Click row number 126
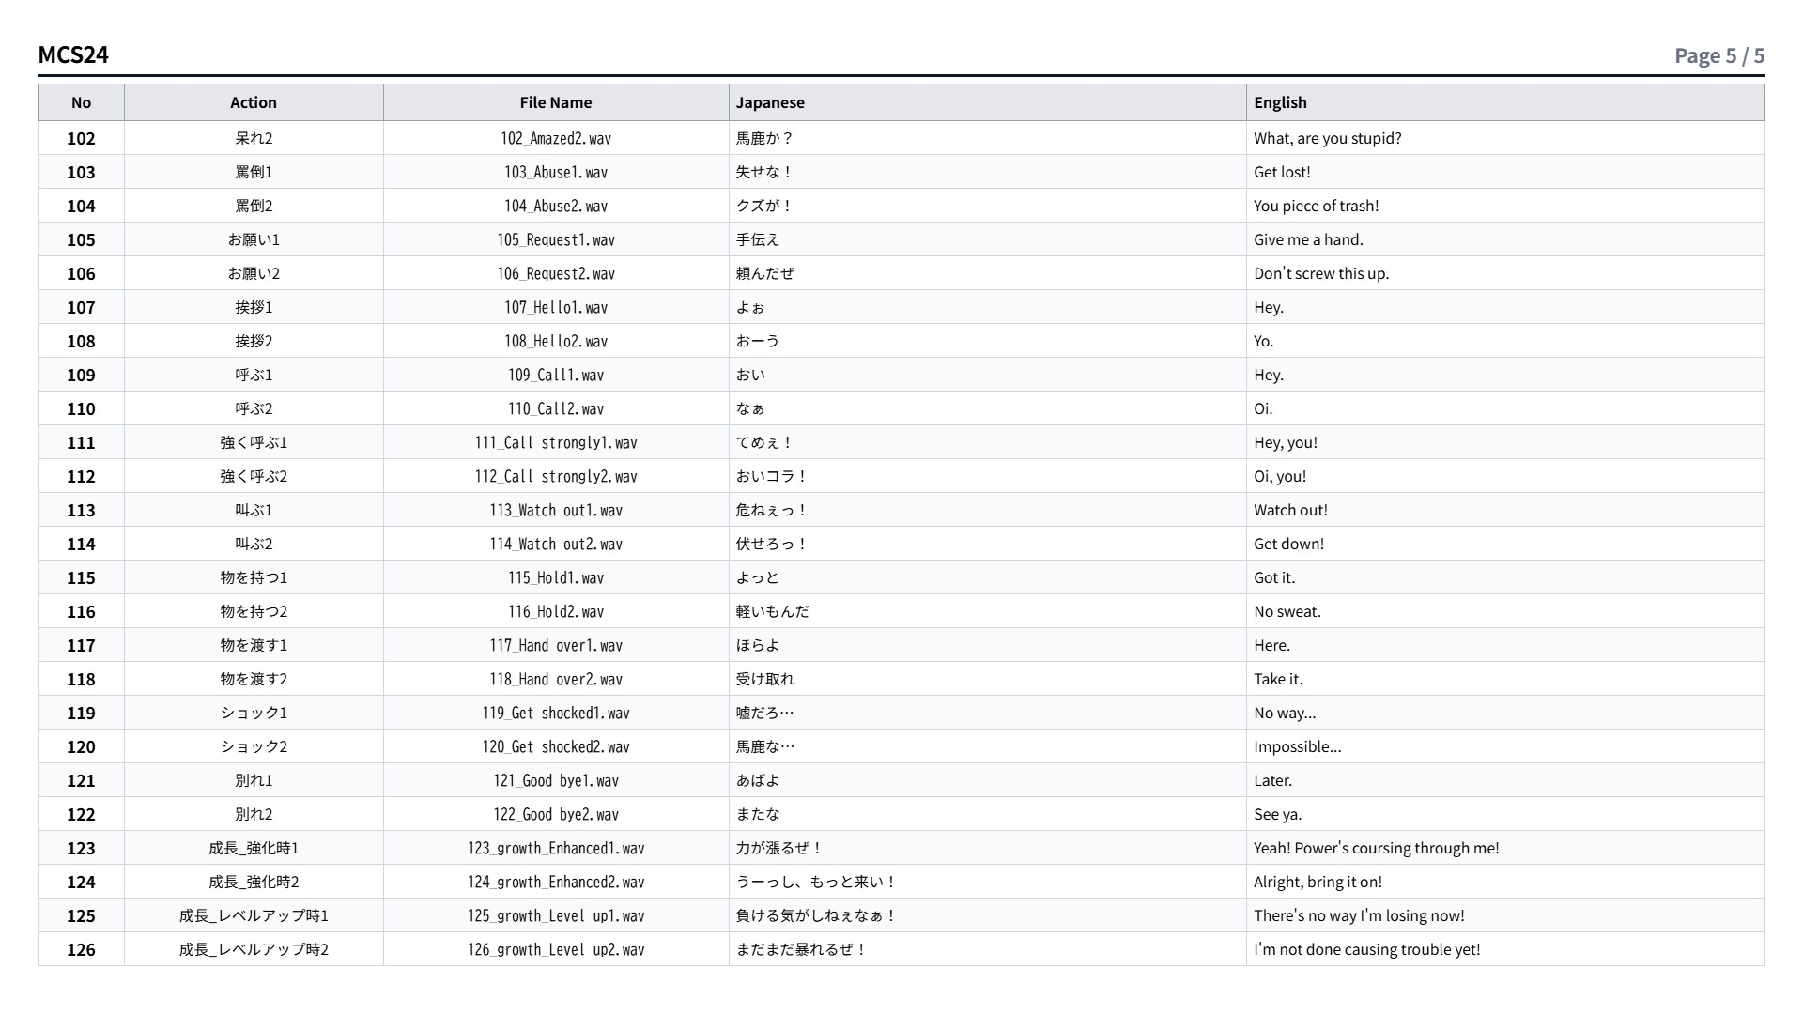Image resolution: width=1803 pixels, height=1014 pixels. (81, 949)
